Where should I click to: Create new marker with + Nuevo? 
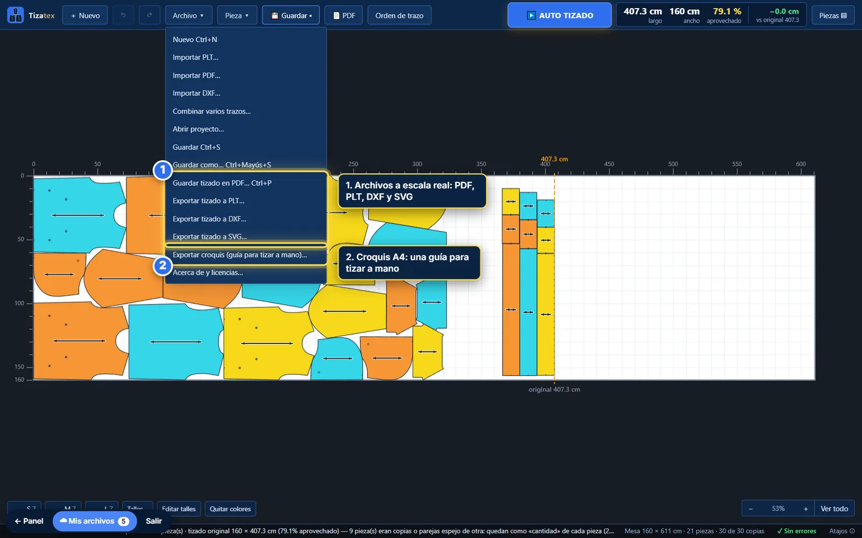pyautogui.click(x=85, y=16)
